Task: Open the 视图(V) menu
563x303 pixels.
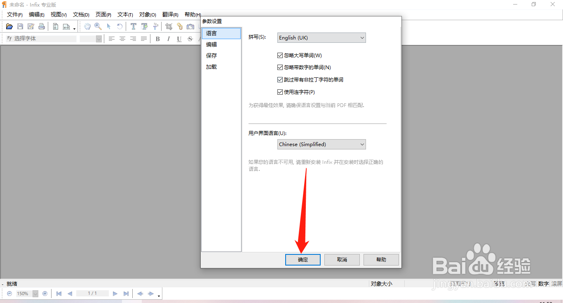Action: (59, 14)
